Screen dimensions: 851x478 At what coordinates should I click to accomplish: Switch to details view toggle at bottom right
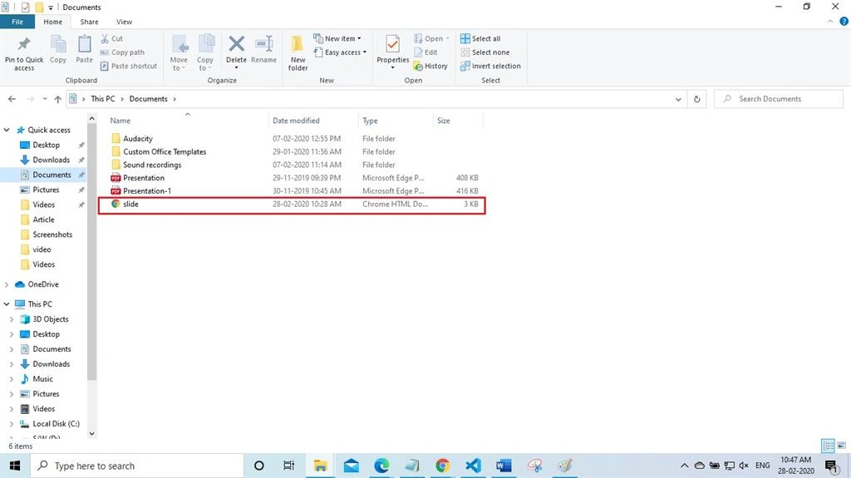coord(828,446)
